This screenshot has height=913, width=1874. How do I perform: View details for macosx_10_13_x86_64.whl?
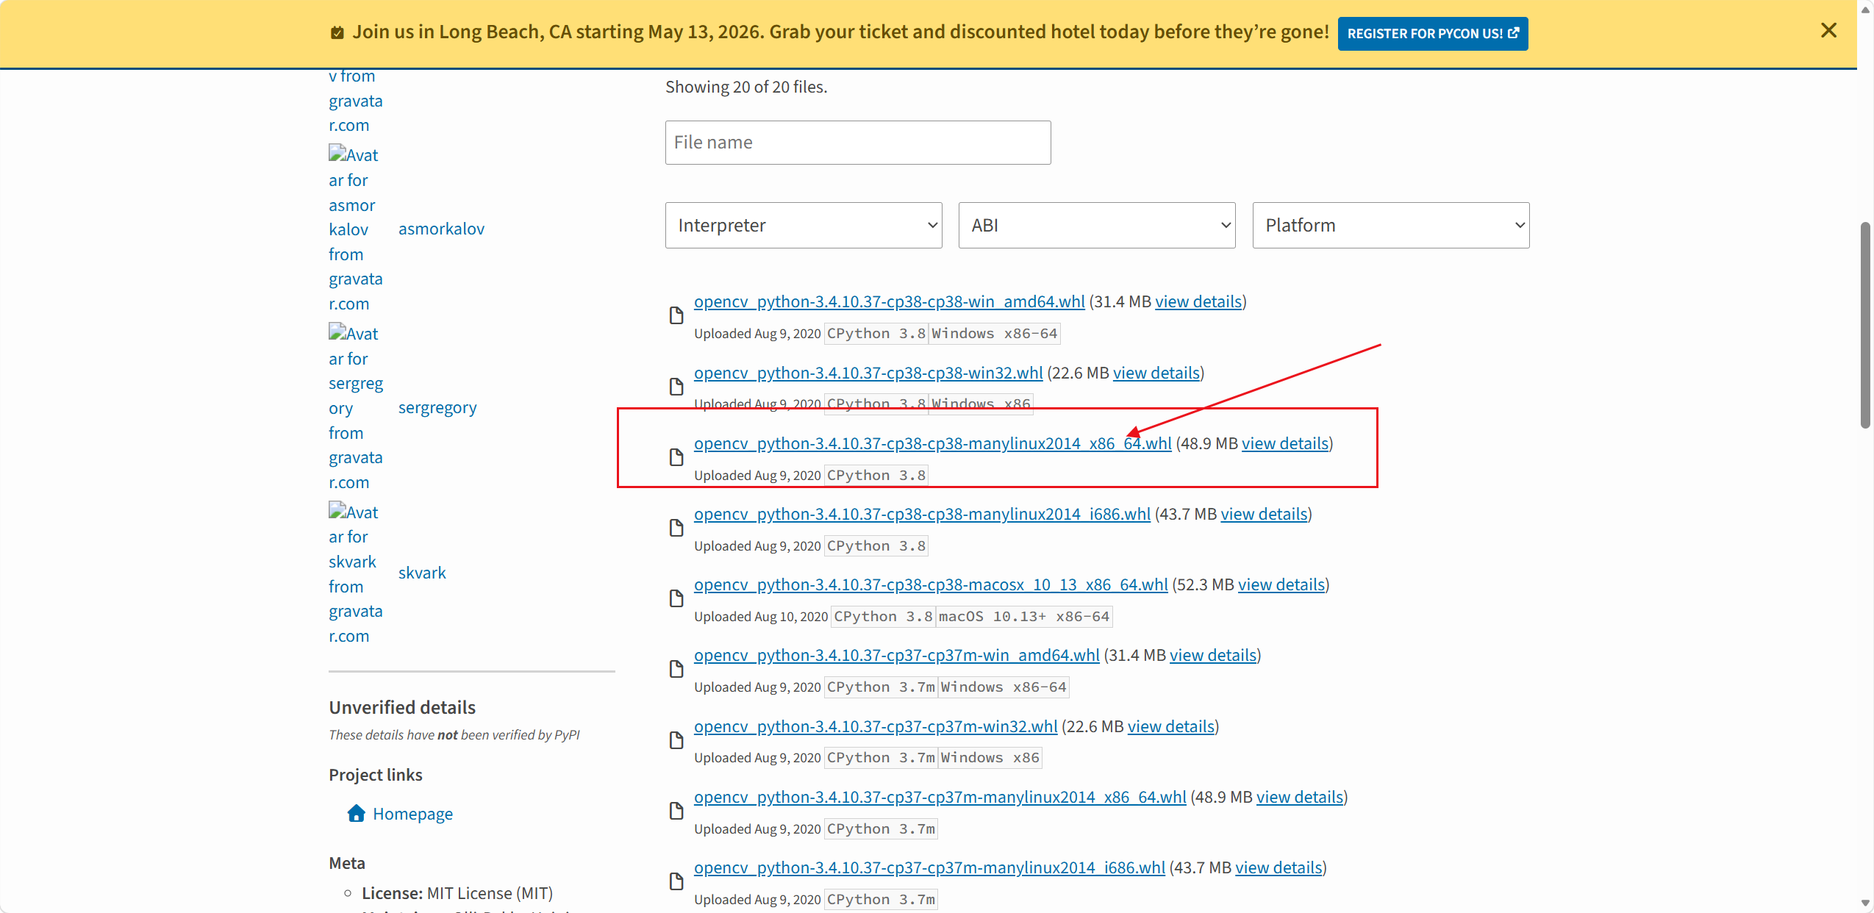click(x=1281, y=584)
